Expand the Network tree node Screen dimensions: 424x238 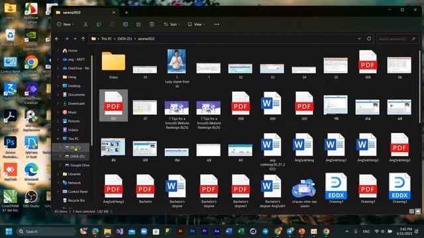coord(58,182)
